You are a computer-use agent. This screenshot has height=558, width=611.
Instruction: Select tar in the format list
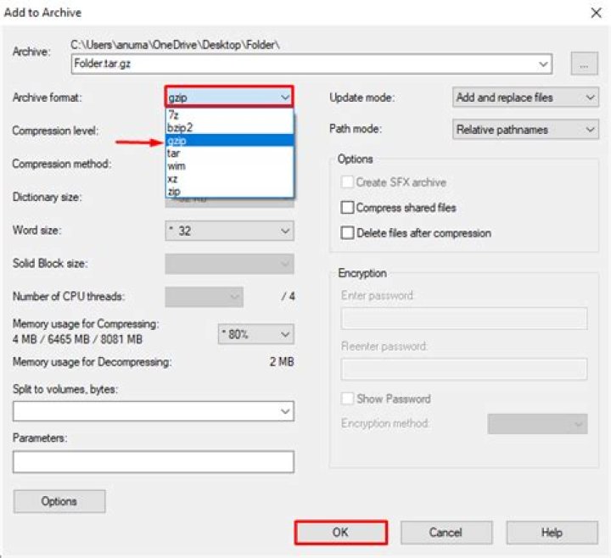point(229,153)
